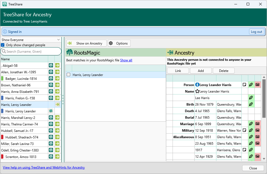Click RootsMagic icon for Harris, Thelma Carmer-74
Screen dimensions: 267x174
[x=51, y=124]
